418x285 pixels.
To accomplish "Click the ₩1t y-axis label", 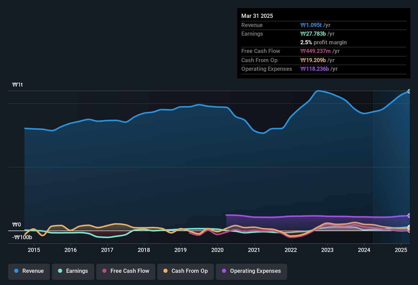I will coord(18,85).
